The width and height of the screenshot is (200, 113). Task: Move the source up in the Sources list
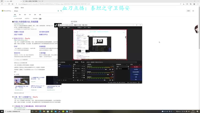[80, 80]
